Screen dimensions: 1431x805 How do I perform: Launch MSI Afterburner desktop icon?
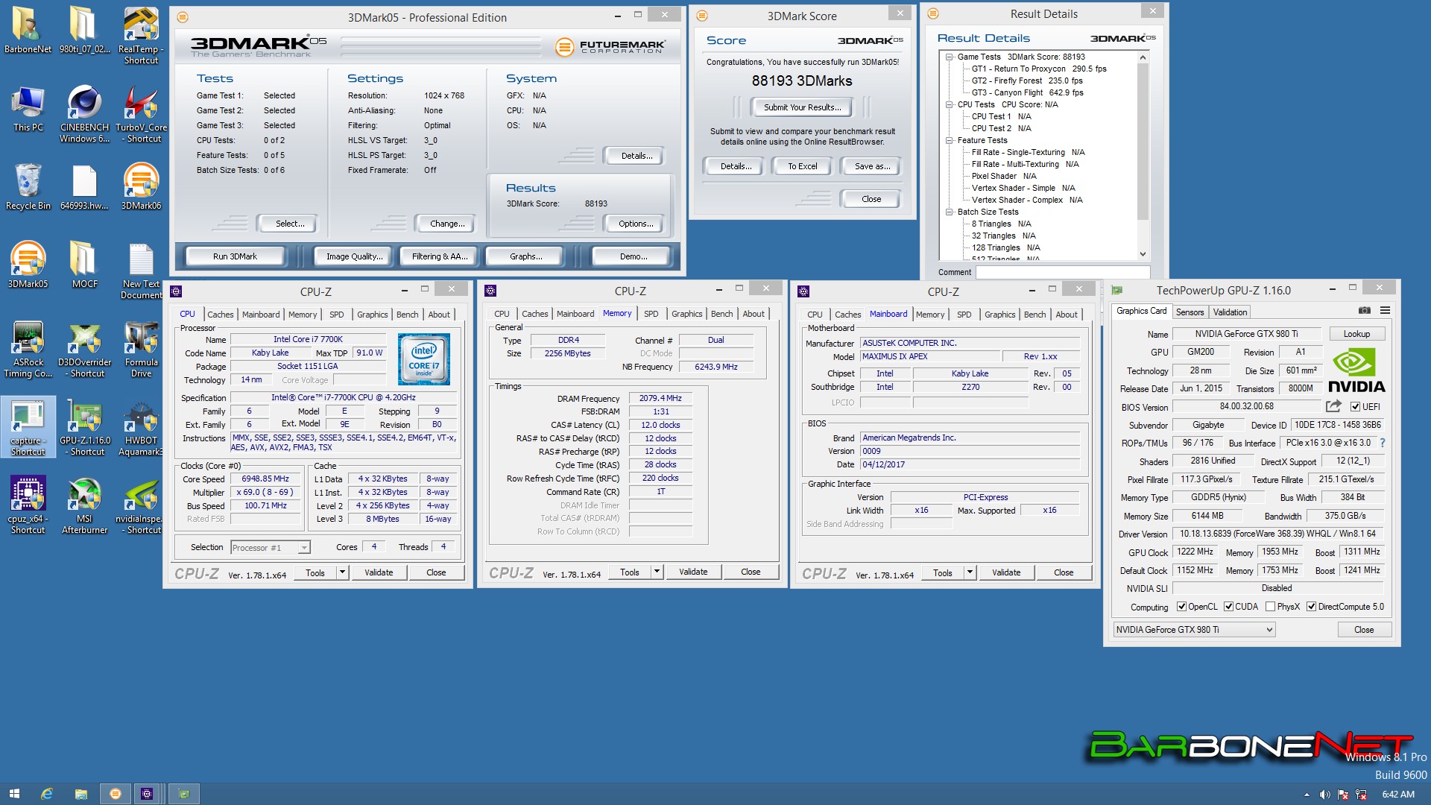click(x=84, y=505)
